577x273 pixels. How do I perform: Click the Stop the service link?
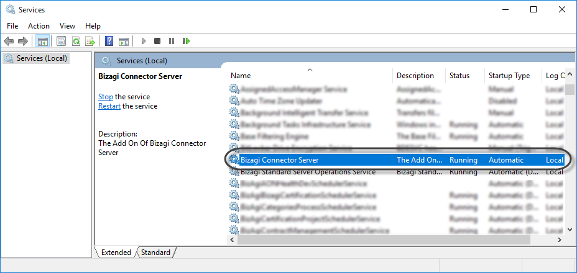(106, 97)
